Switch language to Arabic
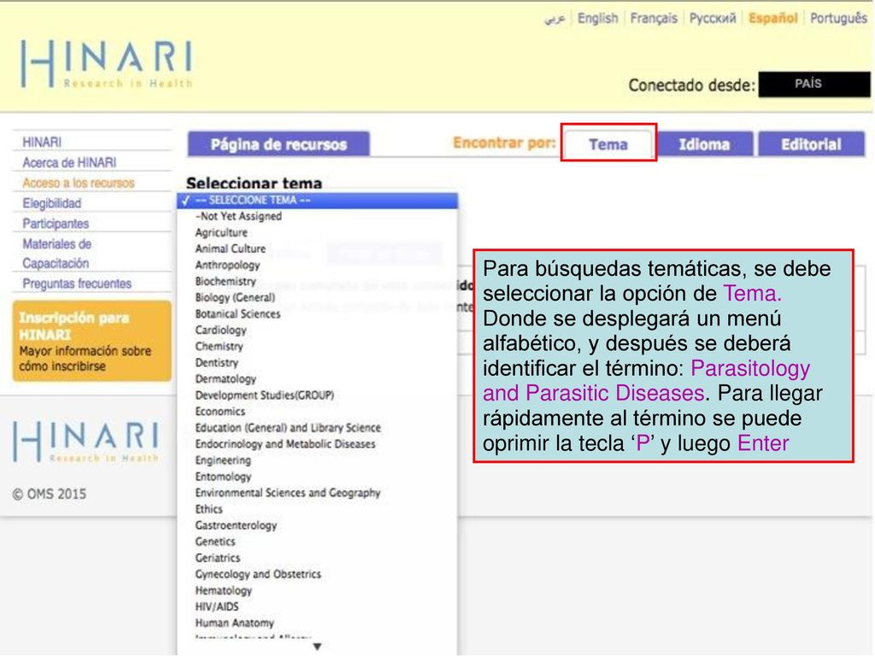 pyautogui.click(x=554, y=19)
